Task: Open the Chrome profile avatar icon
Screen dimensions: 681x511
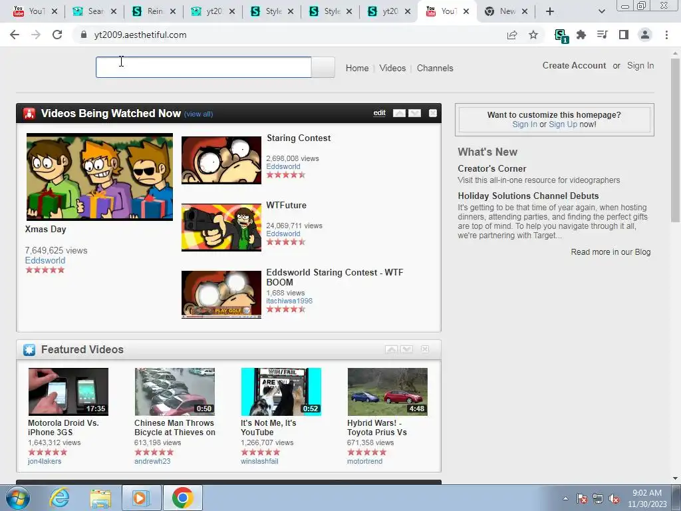Action: tap(645, 35)
